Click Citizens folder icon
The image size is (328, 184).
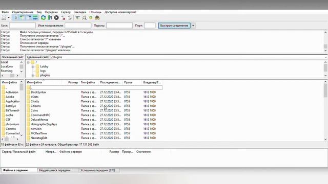pyautogui.click(x=29, y=106)
